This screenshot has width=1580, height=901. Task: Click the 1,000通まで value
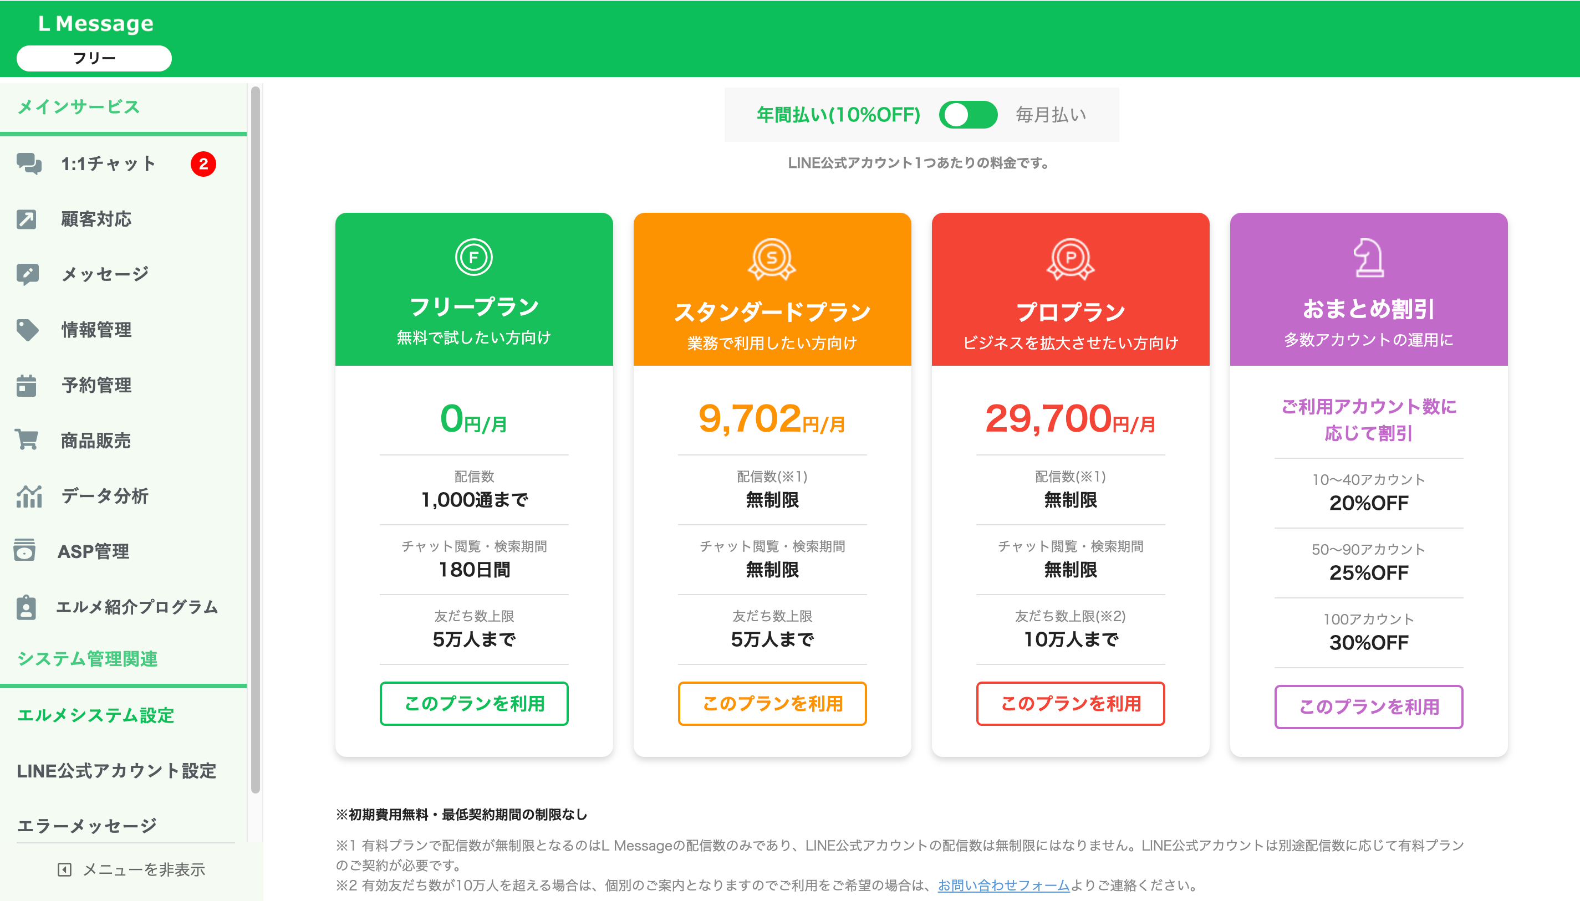(x=474, y=499)
